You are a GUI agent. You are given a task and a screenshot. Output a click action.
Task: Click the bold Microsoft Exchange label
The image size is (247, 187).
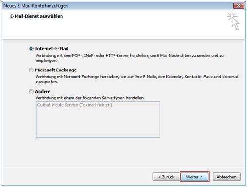point(56,70)
